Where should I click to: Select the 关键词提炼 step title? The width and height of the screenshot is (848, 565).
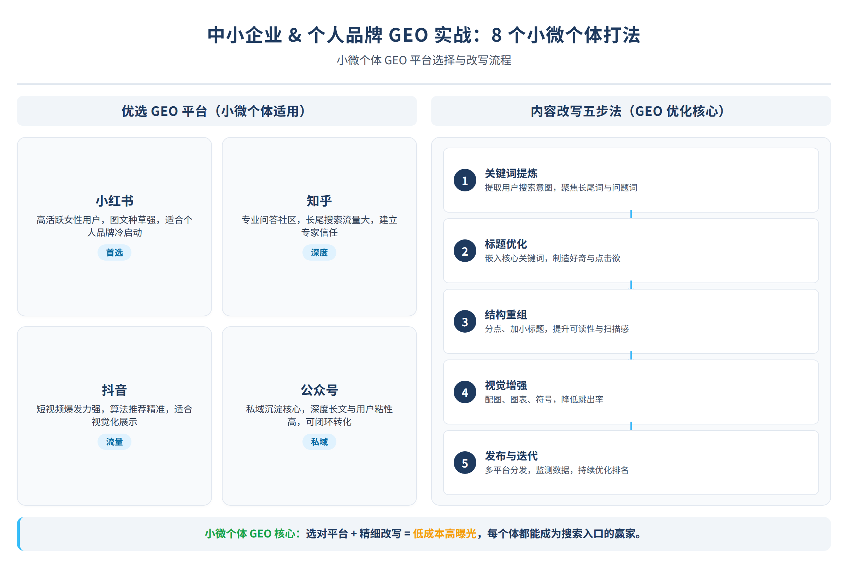(511, 173)
